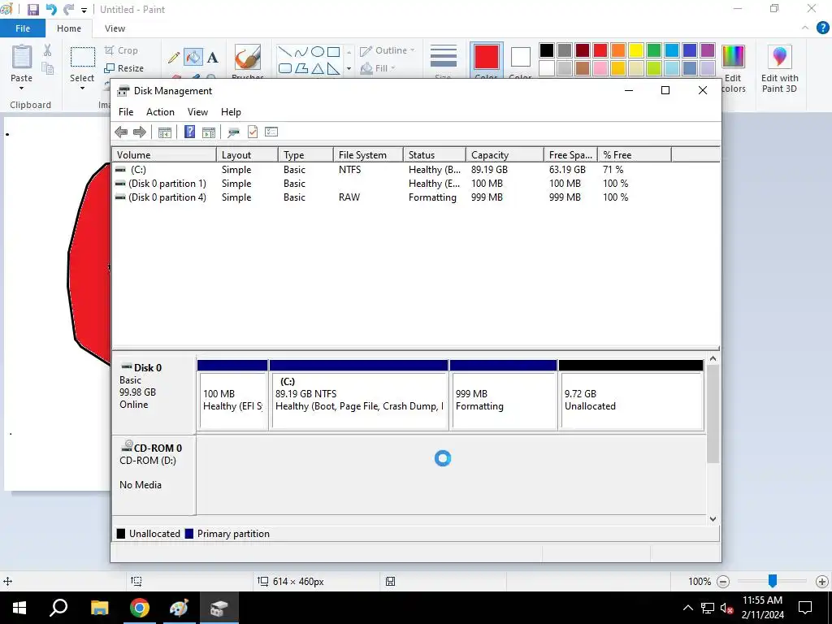
Task: Open Paint Help question-mark icon
Action: (x=822, y=28)
